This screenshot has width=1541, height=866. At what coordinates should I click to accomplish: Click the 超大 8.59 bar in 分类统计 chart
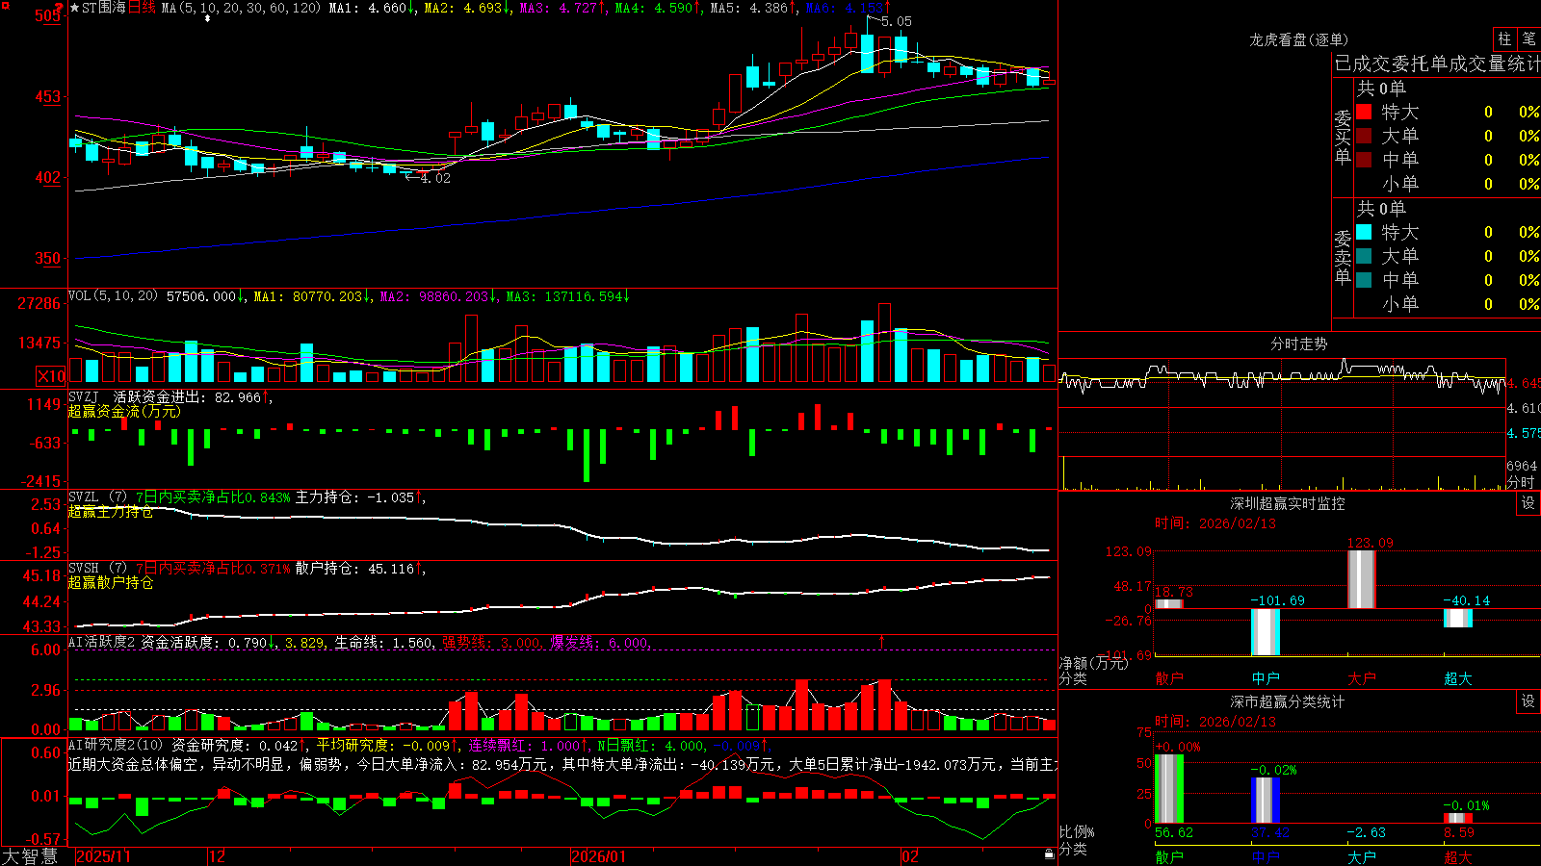click(1458, 818)
